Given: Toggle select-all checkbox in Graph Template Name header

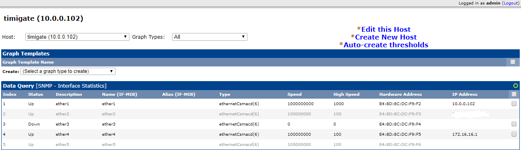Looking at the screenshot, I should [513, 62].
